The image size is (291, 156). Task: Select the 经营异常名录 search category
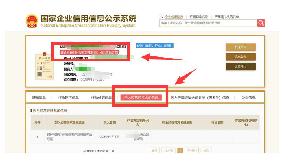pyautogui.click(x=199, y=17)
